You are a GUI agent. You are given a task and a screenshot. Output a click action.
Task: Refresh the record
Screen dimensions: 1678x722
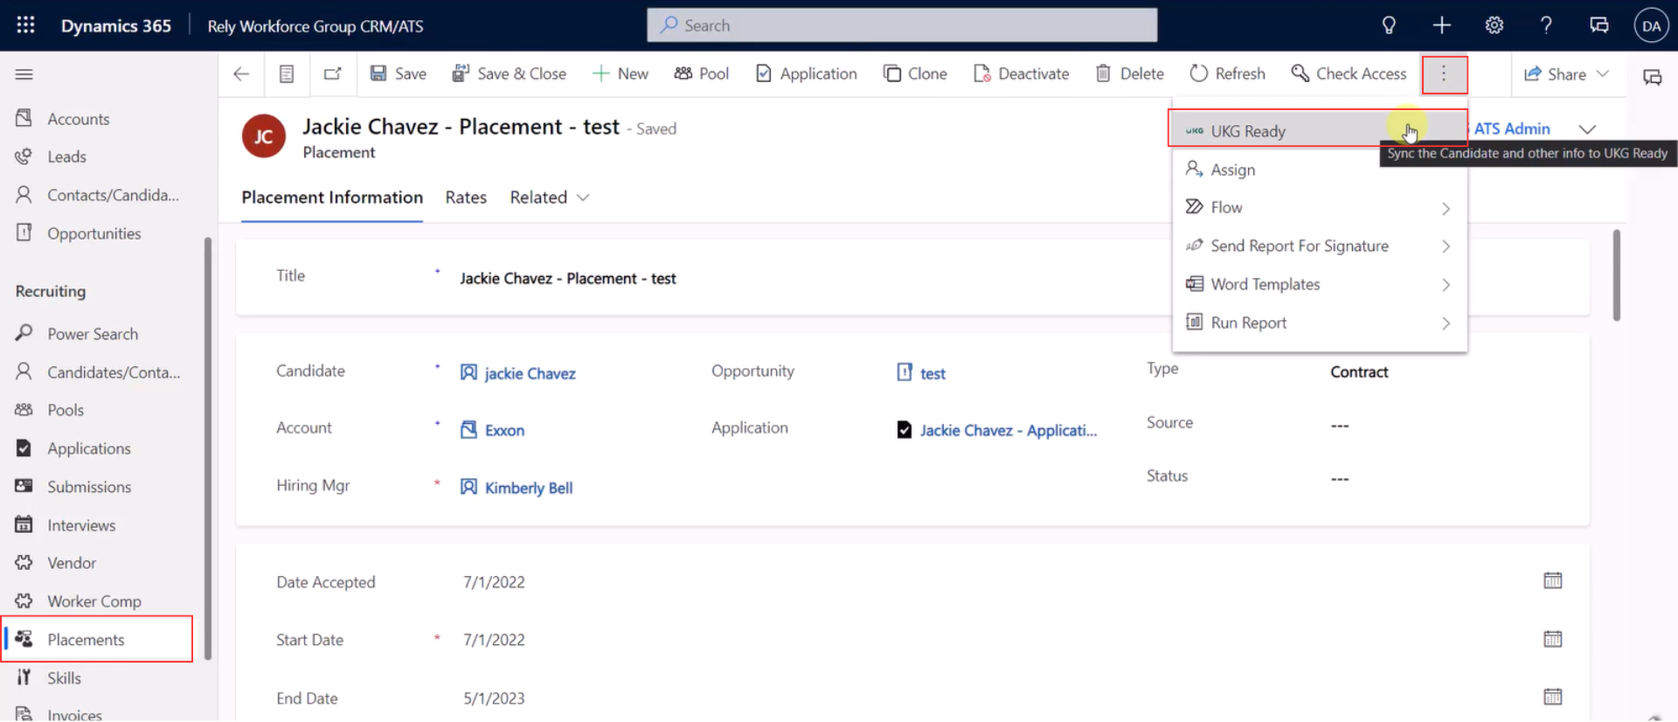pyautogui.click(x=1228, y=74)
